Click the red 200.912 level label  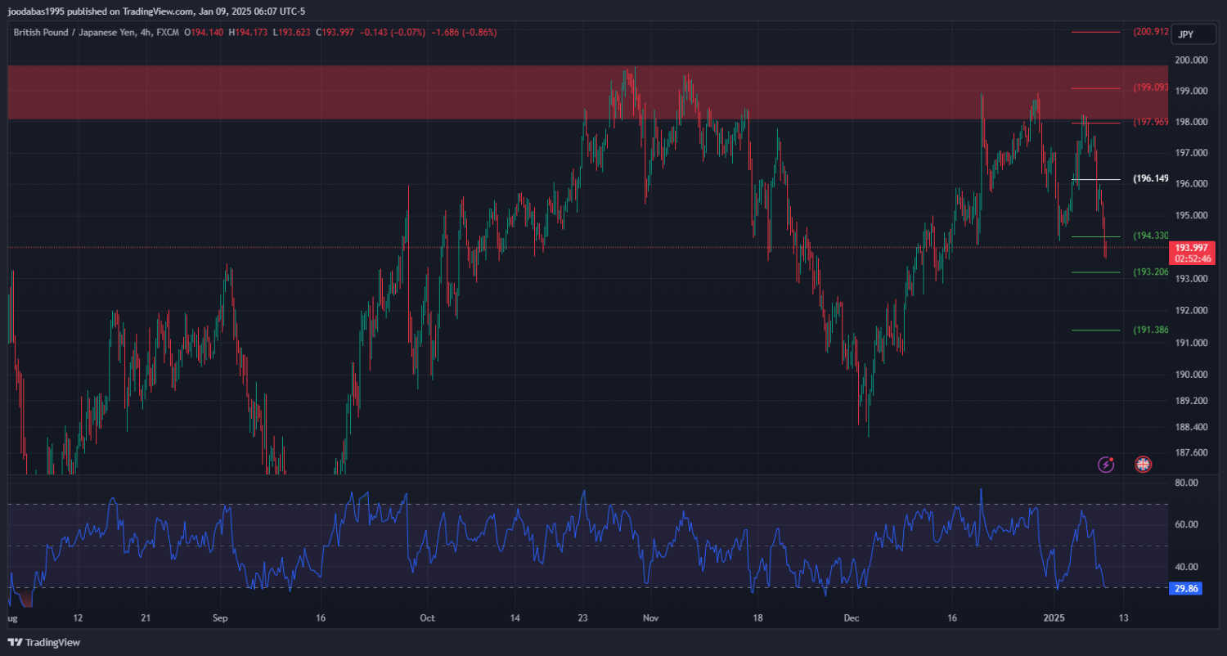coord(1150,32)
